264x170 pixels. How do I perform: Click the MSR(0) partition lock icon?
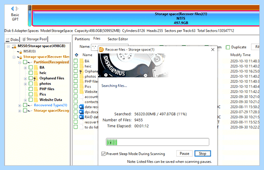pyautogui.click(x=20, y=51)
